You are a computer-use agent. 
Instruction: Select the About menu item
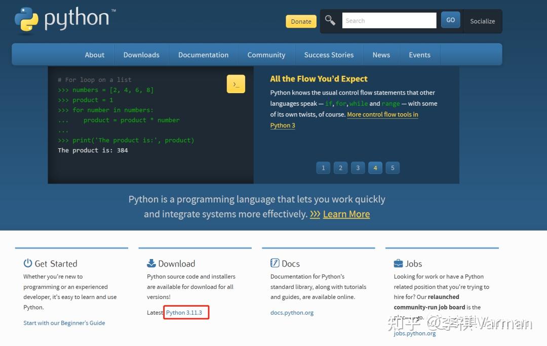pyautogui.click(x=95, y=55)
